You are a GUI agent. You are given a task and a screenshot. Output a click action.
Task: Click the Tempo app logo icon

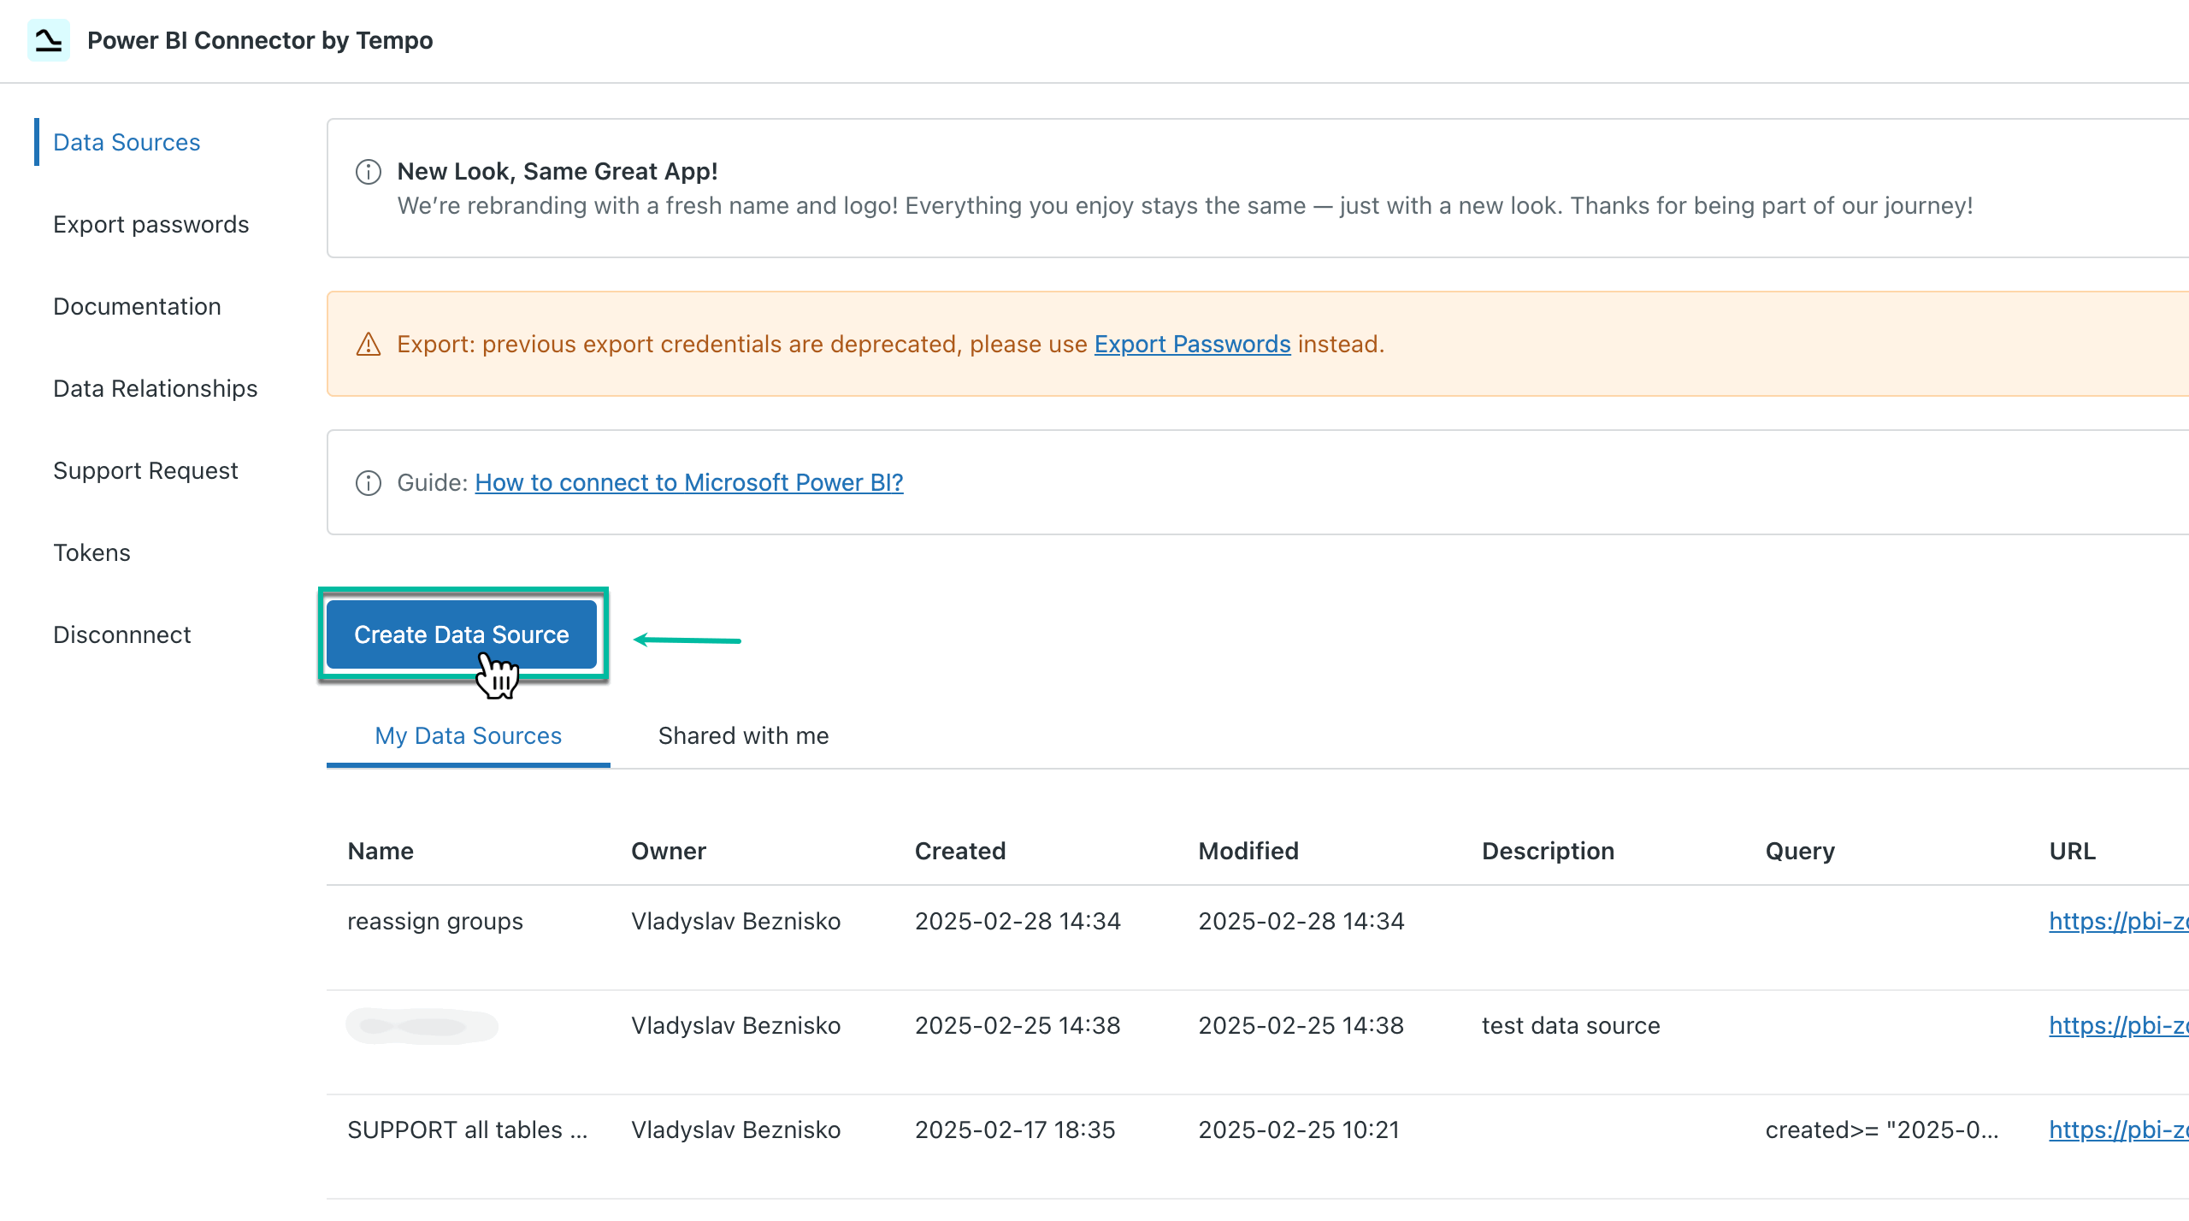click(49, 39)
